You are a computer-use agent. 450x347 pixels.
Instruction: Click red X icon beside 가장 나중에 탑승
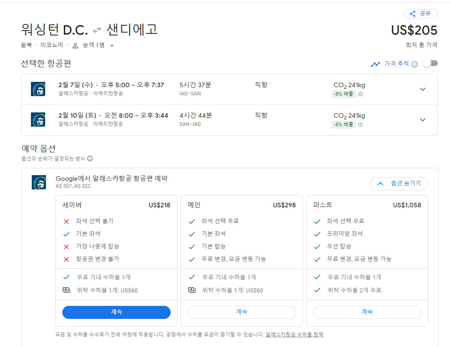click(66, 246)
